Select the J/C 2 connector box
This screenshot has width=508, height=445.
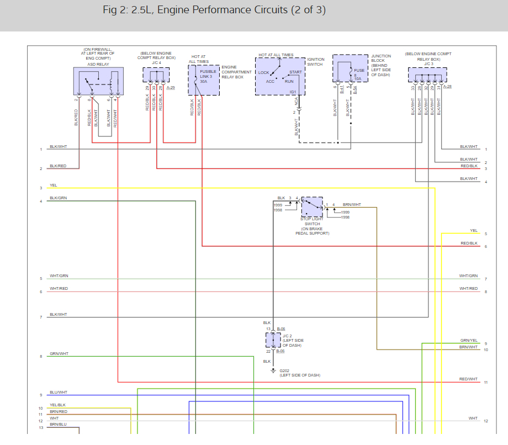click(x=273, y=340)
